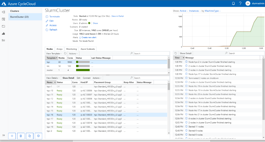
Task: Click the search icon in template table
Action: click(132, 53)
